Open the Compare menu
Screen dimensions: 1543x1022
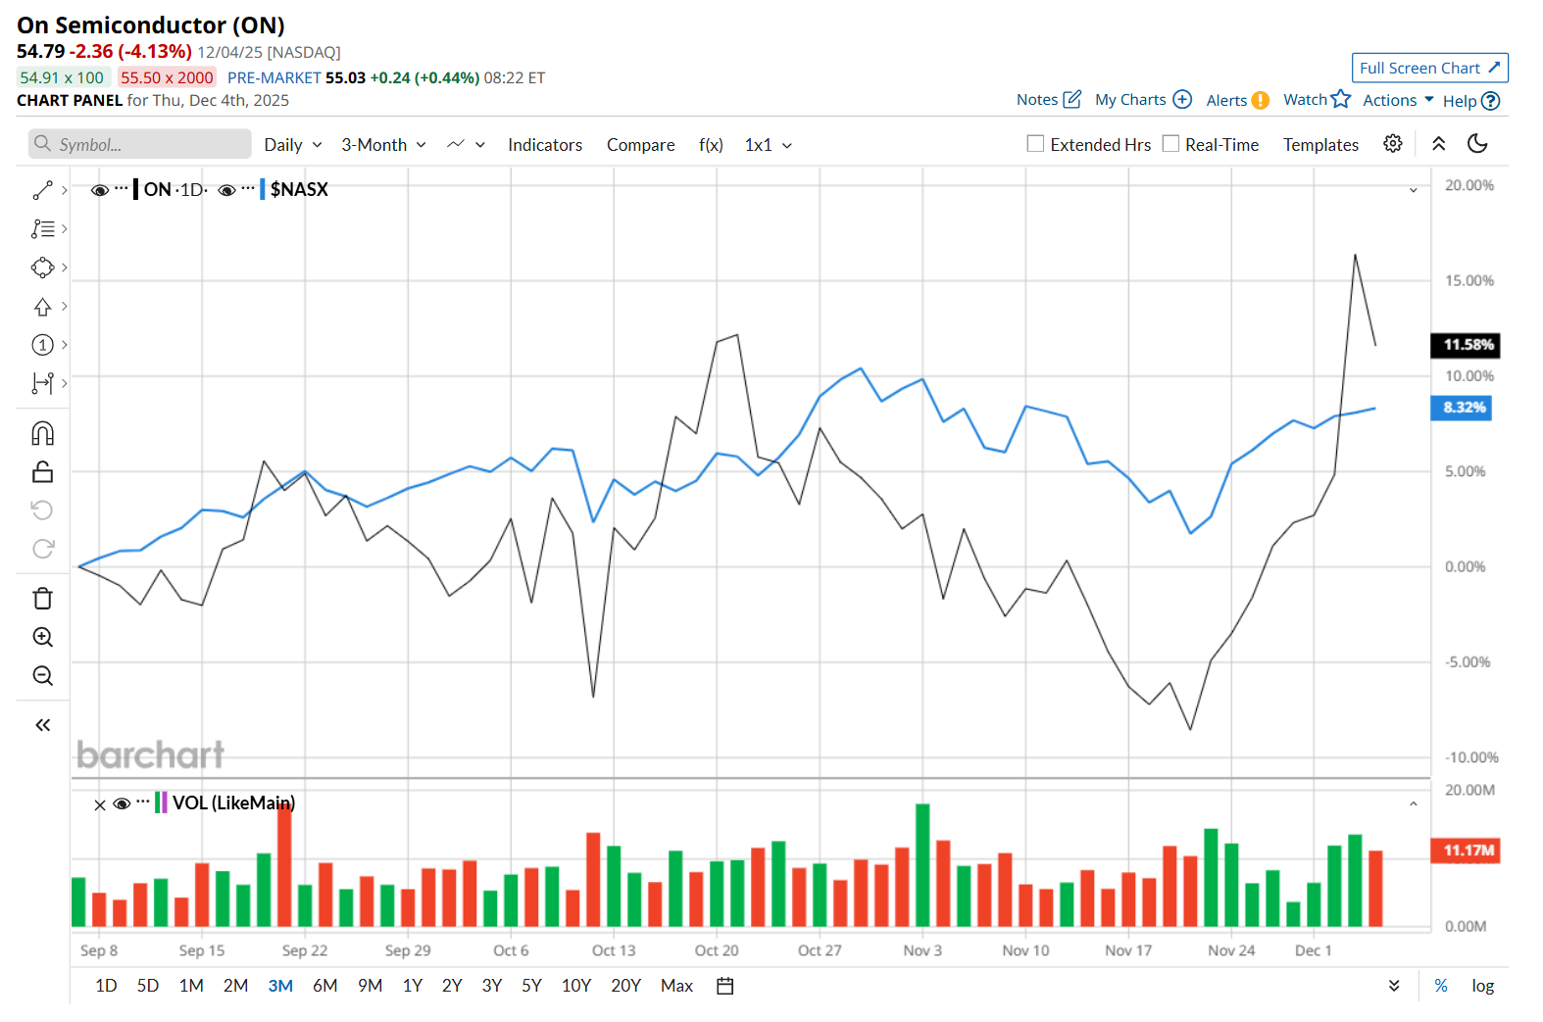[641, 145]
